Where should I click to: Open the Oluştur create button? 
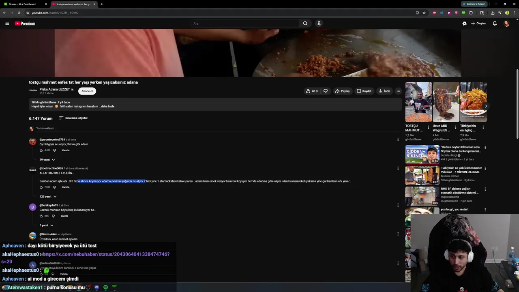click(x=478, y=24)
